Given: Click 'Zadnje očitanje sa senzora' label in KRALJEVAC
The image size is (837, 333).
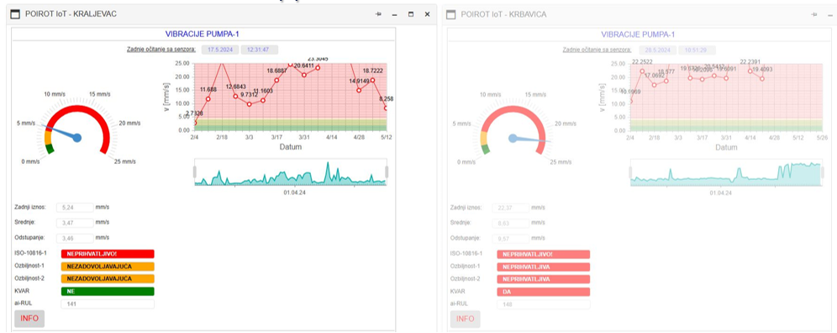Looking at the screenshot, I should [x=161, y=50].
